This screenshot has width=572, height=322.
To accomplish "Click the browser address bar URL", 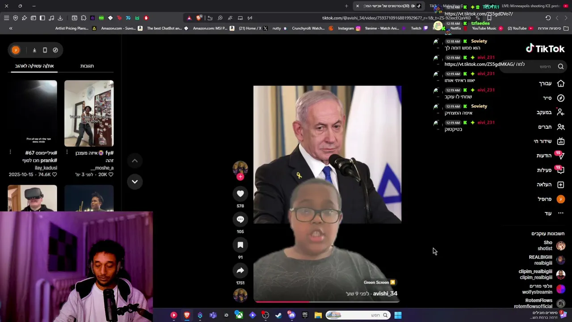I will click(x=396, y=18).
